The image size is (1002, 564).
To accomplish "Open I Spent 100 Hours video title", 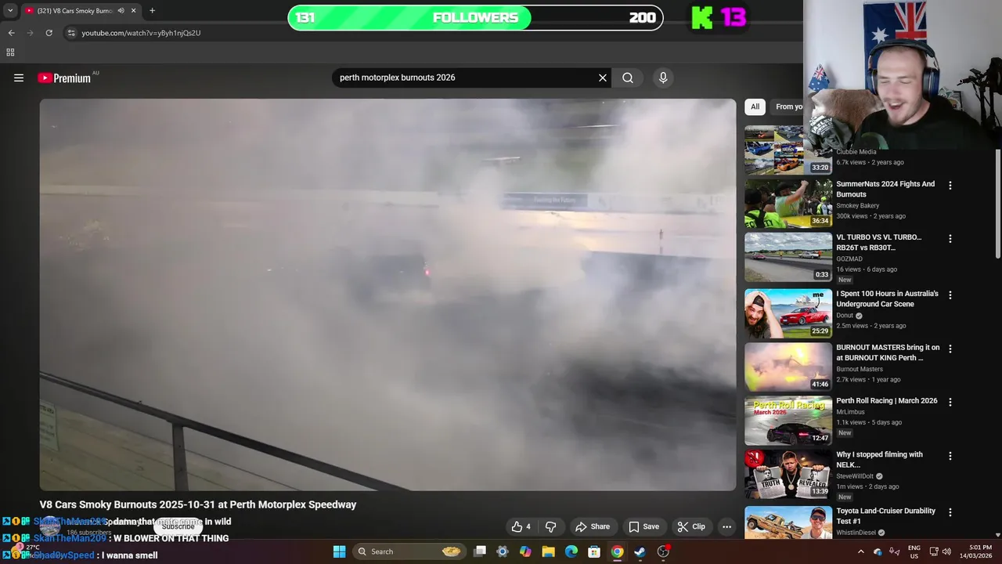I will coord(887,298).
